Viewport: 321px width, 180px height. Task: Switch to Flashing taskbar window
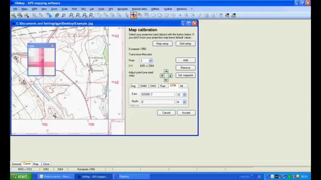click(131, 176)
